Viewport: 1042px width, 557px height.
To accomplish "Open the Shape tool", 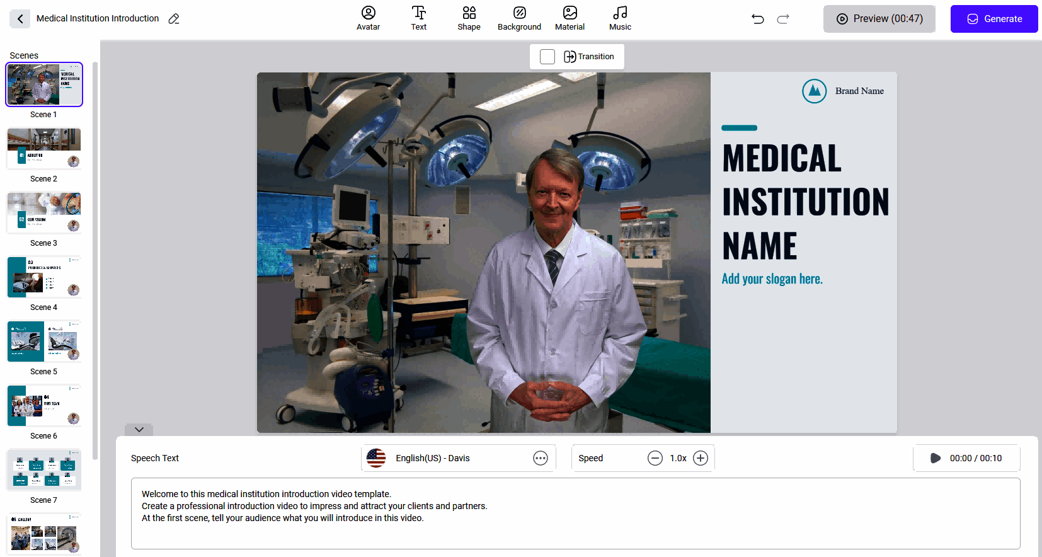I will 469,18.
